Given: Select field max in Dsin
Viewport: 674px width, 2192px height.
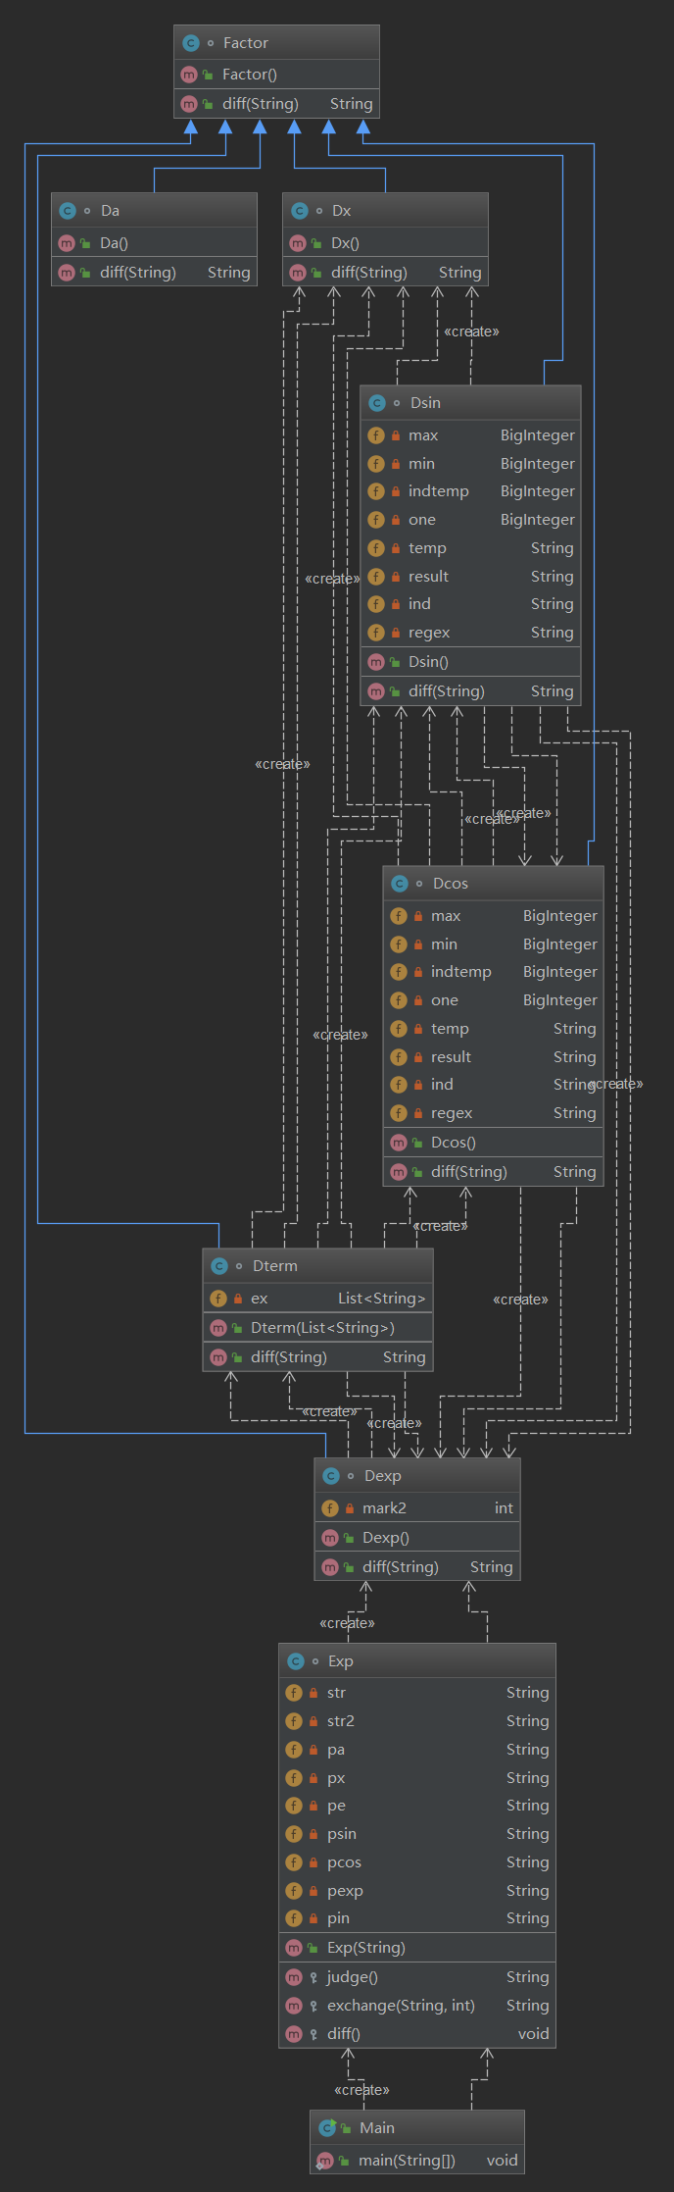Looking at the screenshot, I should 423,435.
